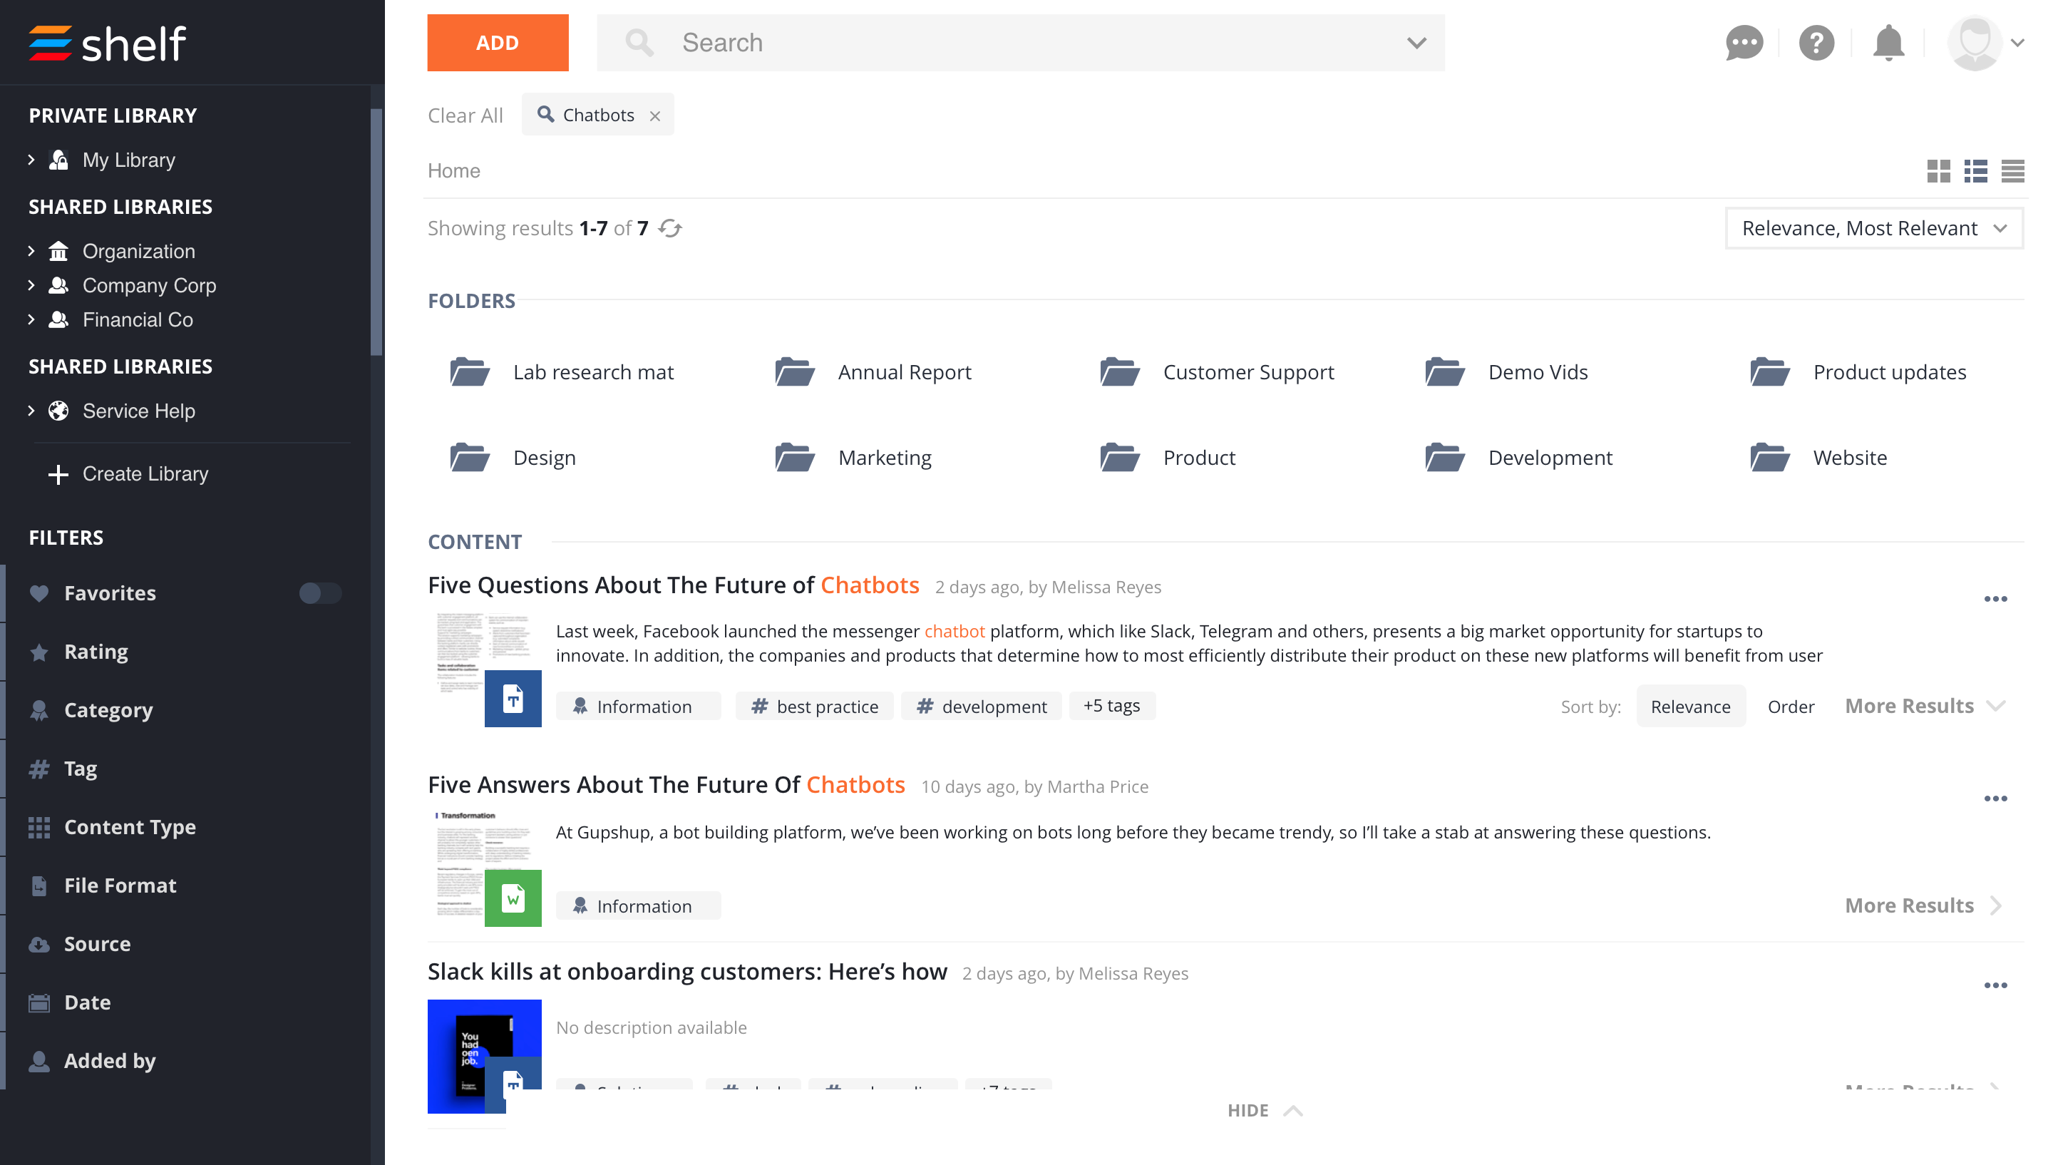Sort sub-results by Order
This screenshot has width=2053, height=1165.
coord(1791,707)
